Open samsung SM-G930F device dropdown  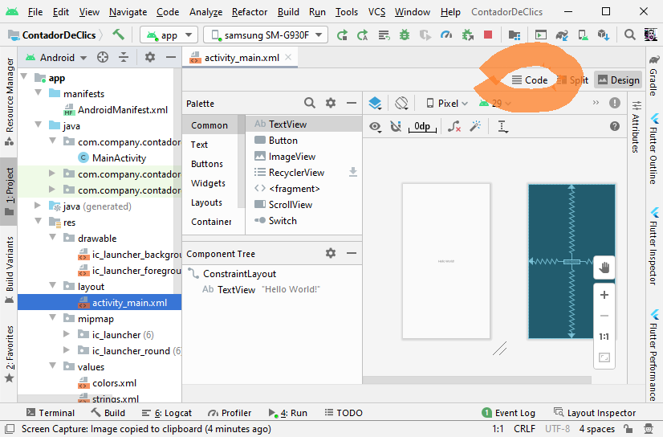(x=266, y=35)
